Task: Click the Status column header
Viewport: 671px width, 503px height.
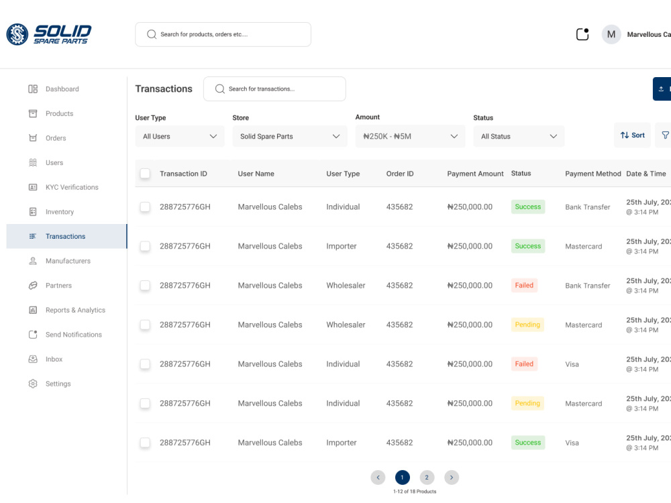Action: [x=521, y=173]
